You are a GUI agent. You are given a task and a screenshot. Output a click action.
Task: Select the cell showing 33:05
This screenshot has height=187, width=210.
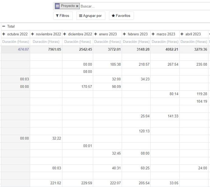165,183
